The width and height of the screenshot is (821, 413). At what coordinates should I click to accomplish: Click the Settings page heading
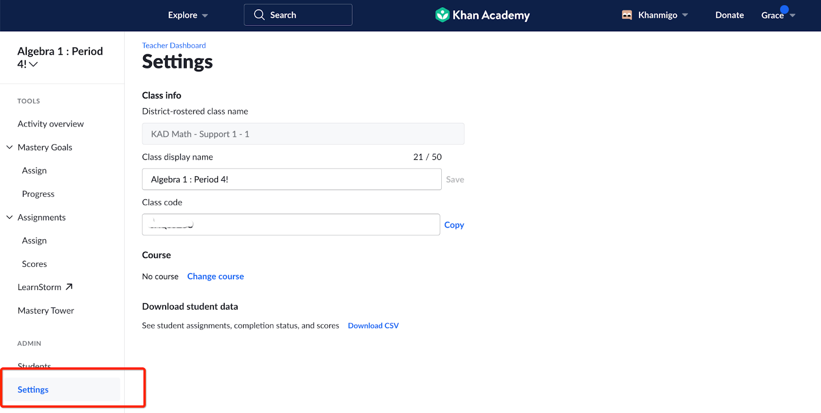pyautogui.click(x=178, y=62)
